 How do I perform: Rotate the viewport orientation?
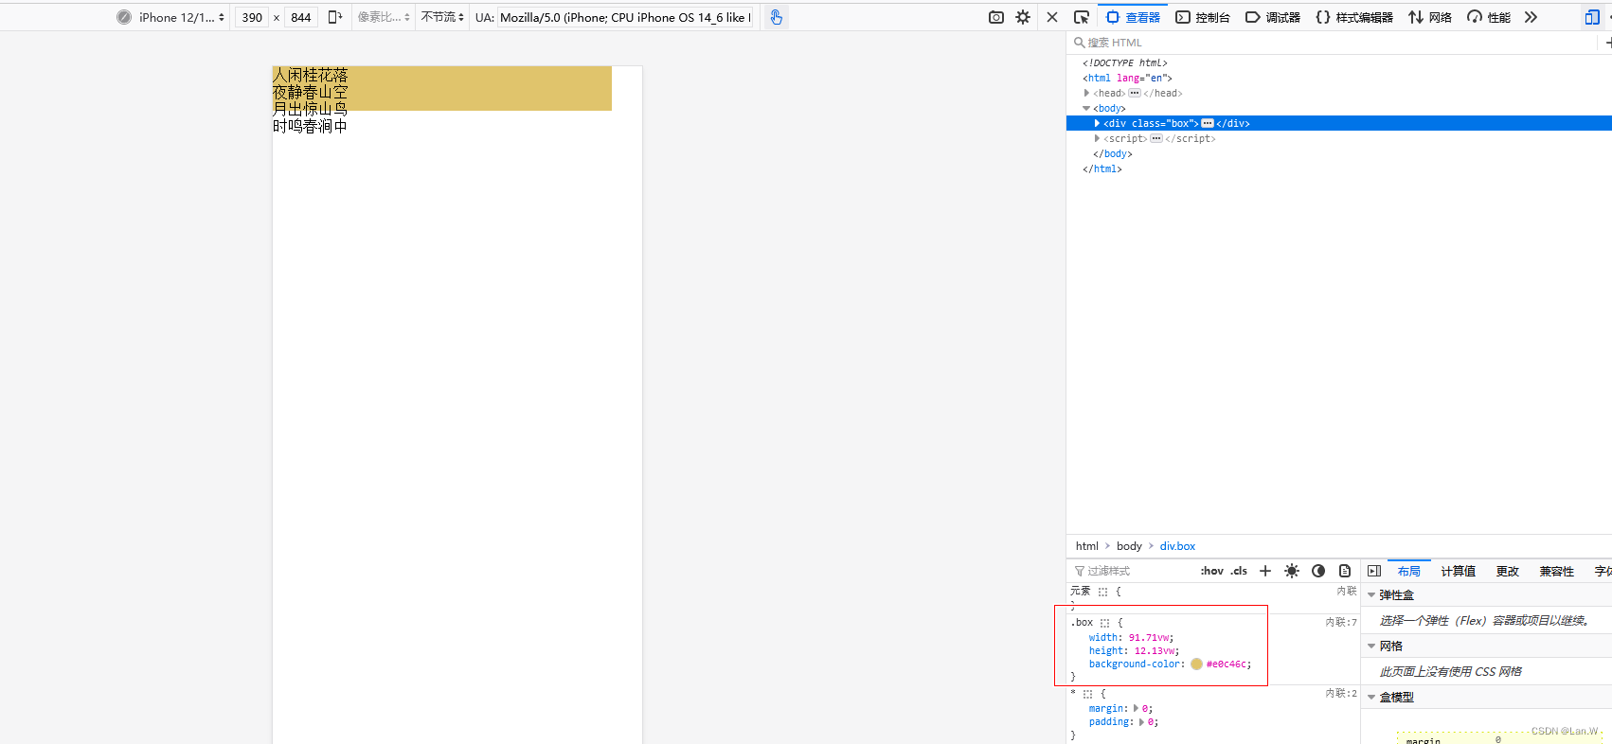click(335, 17)
